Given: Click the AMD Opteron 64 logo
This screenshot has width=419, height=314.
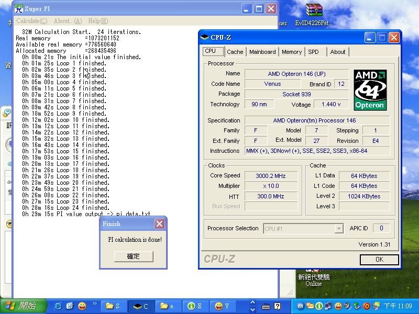Looking at the screenshot, I should pos(370,89).
